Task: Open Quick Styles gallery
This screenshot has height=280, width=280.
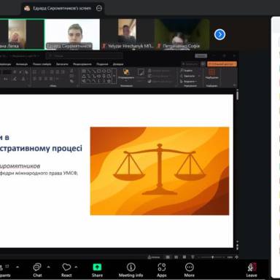Action: pos(141,74)
